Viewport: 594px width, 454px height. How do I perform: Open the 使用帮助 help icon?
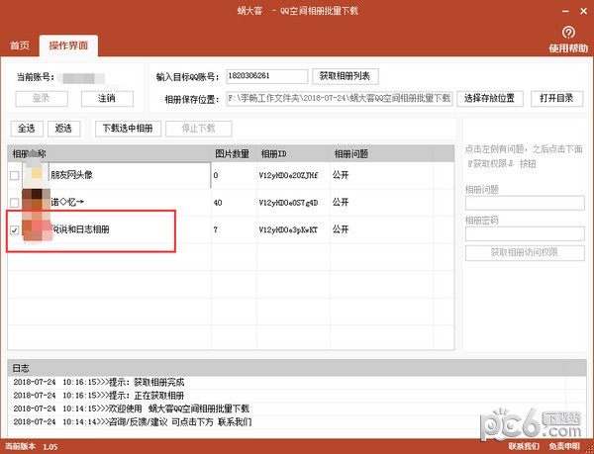[568, 33]
